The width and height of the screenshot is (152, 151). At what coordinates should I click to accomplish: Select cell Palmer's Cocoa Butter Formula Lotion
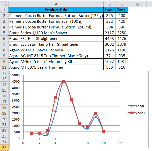[56, 27]
